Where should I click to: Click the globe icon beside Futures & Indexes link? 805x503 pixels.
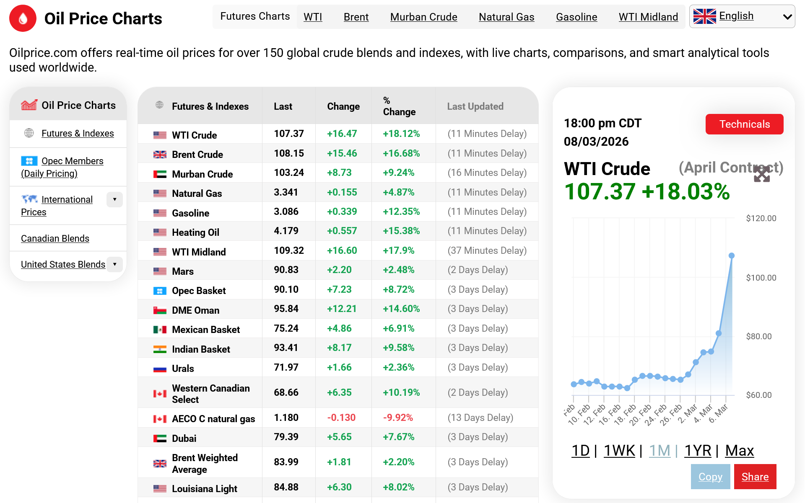coord(29,133)
